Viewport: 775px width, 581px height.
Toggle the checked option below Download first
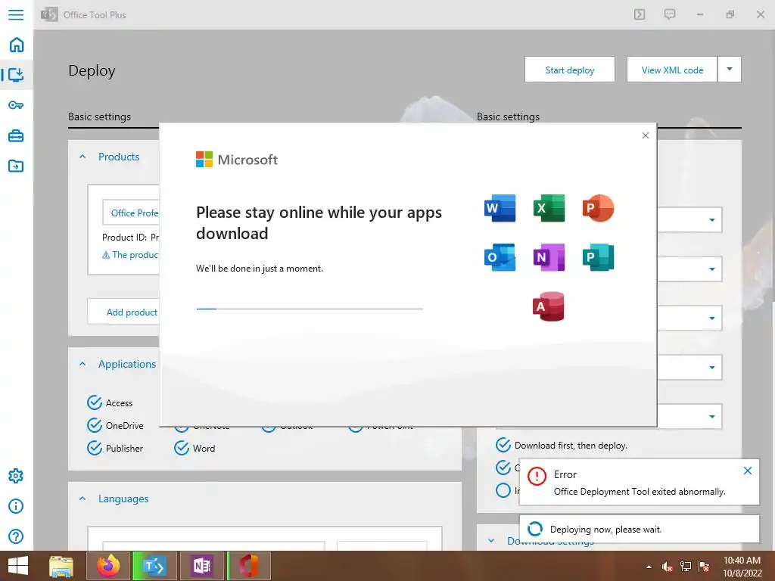click(503, 468)
